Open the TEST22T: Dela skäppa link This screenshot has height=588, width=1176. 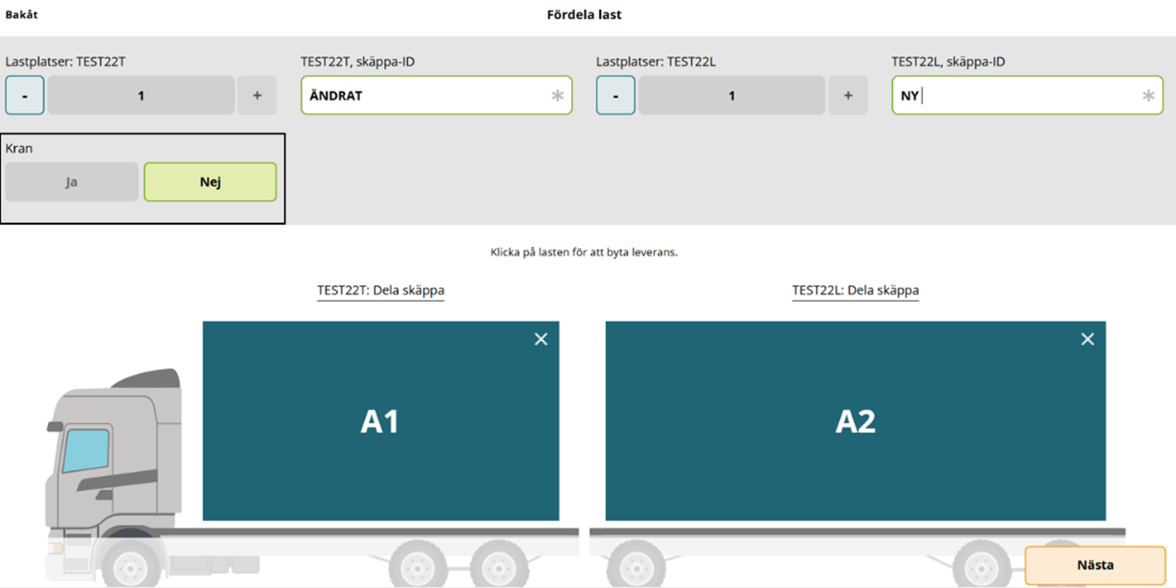pyautogui.click(x=380, y=290)
